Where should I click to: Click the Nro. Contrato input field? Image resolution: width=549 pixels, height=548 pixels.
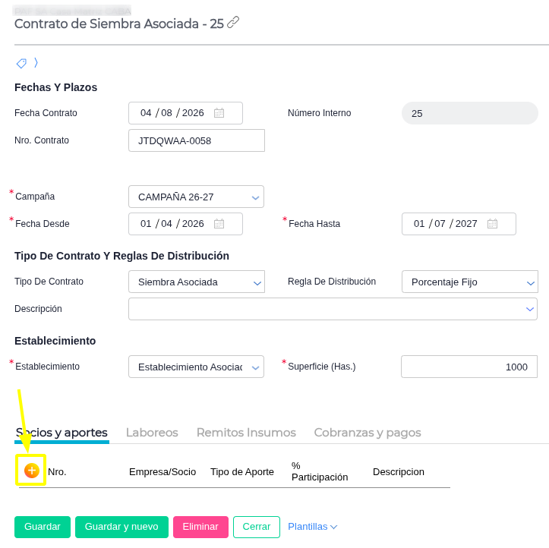197,140
